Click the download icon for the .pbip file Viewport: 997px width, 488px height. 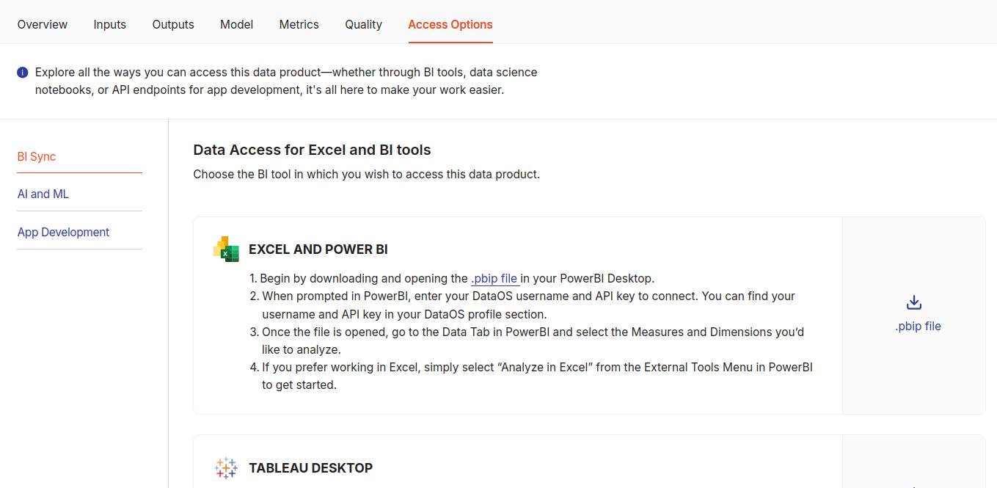[913, 302]
